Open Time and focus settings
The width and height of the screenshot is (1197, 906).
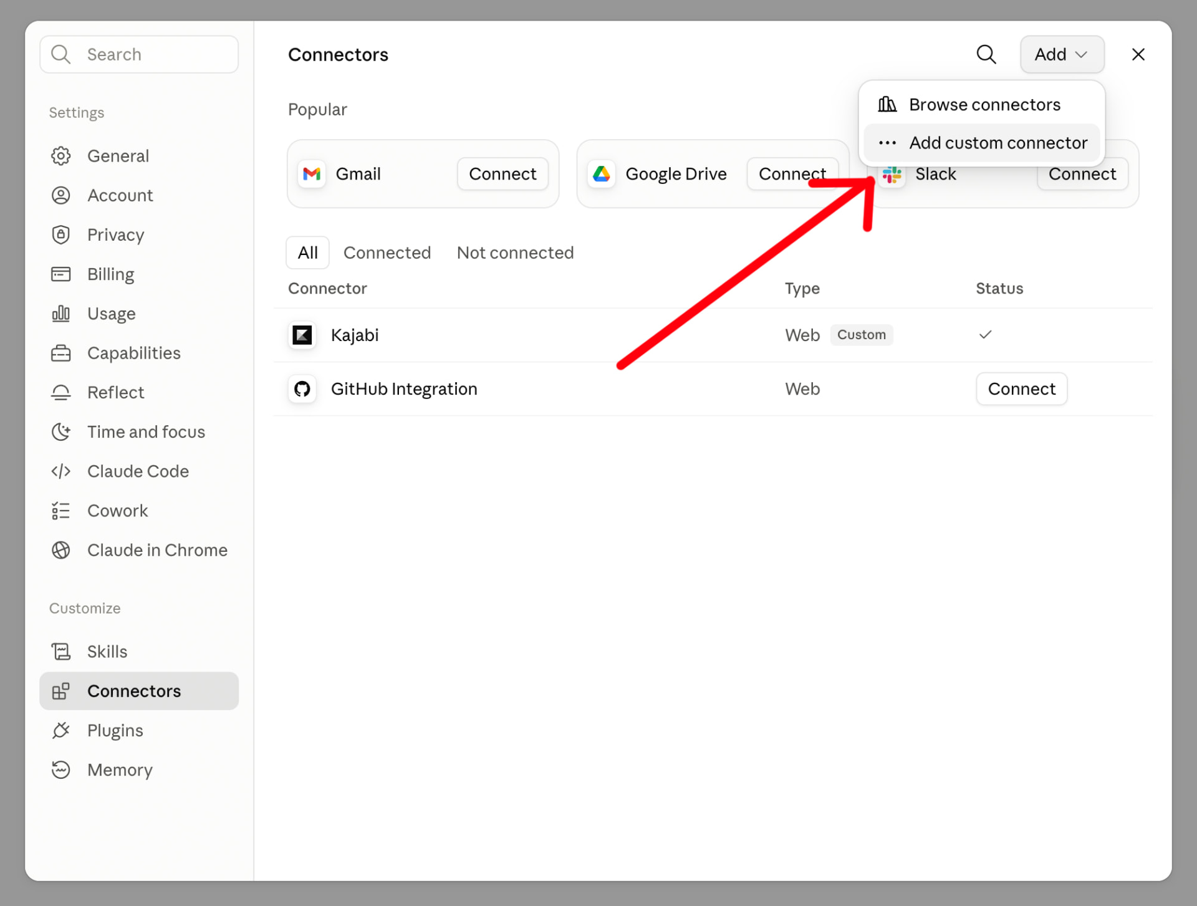pyautogui.click(x=139, y=431)
